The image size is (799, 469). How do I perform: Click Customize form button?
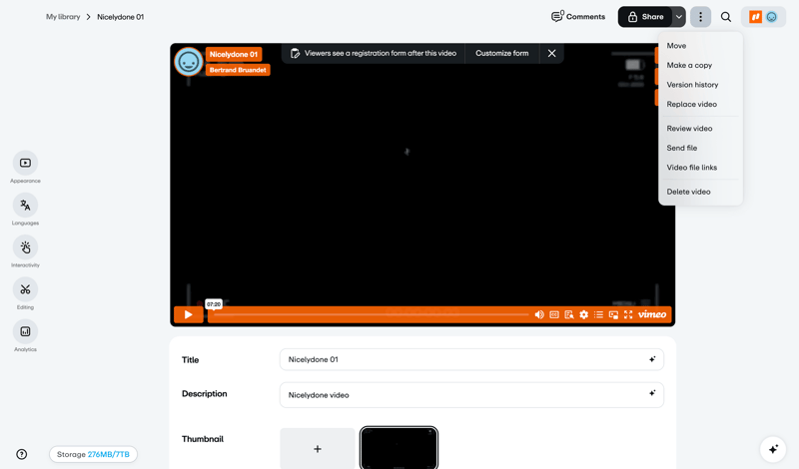click(x=502, y=53)
